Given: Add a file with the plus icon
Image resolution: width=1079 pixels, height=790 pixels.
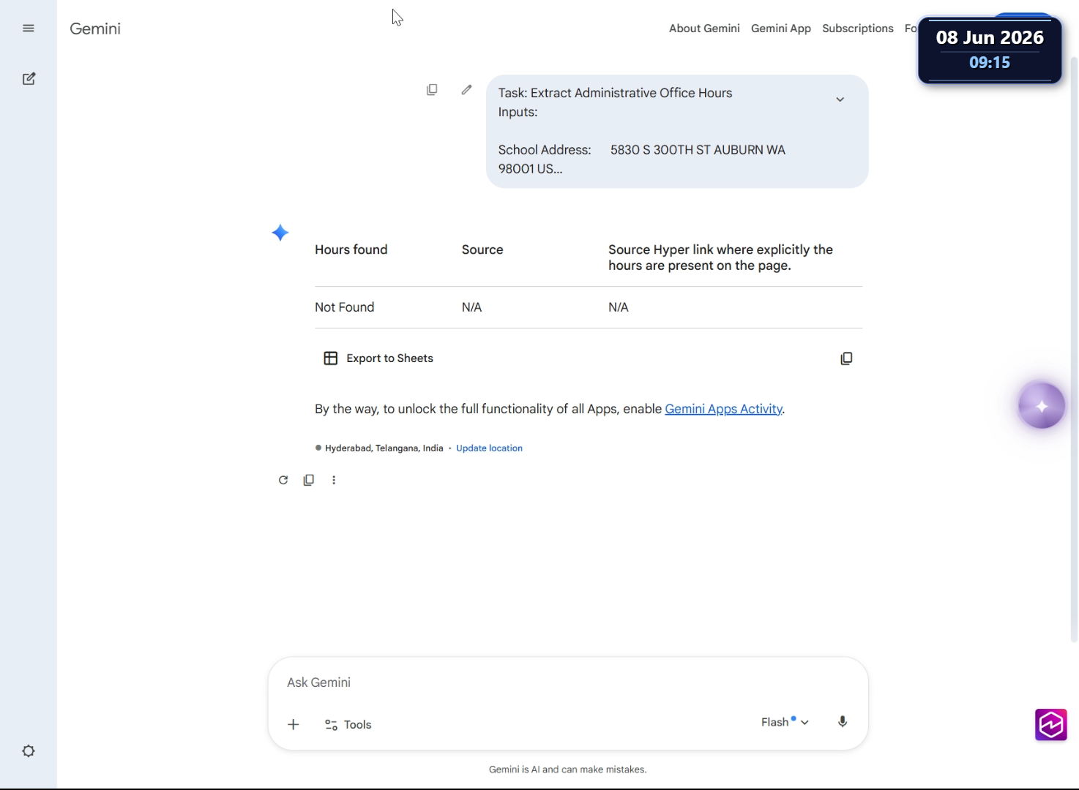Looking at the screenshot, I should pos(294,724).
